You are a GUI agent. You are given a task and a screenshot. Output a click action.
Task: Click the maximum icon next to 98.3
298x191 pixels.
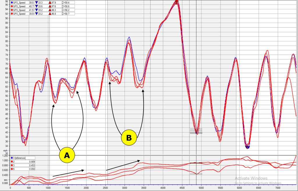point(50,10)
